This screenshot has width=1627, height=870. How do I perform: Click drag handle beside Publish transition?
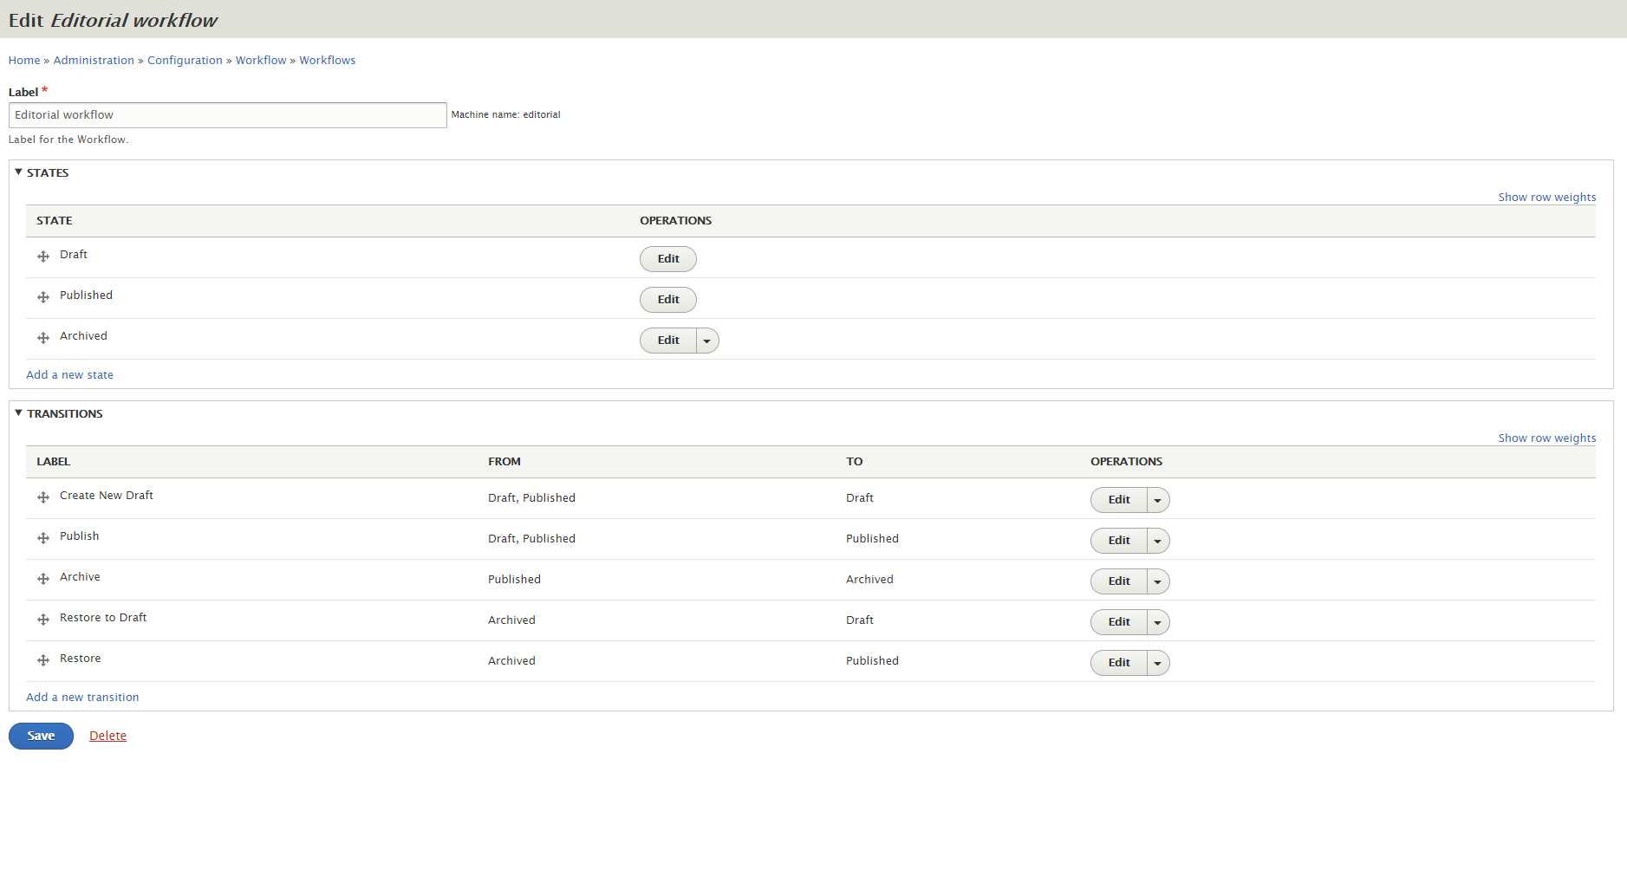(x=43, y=538)
